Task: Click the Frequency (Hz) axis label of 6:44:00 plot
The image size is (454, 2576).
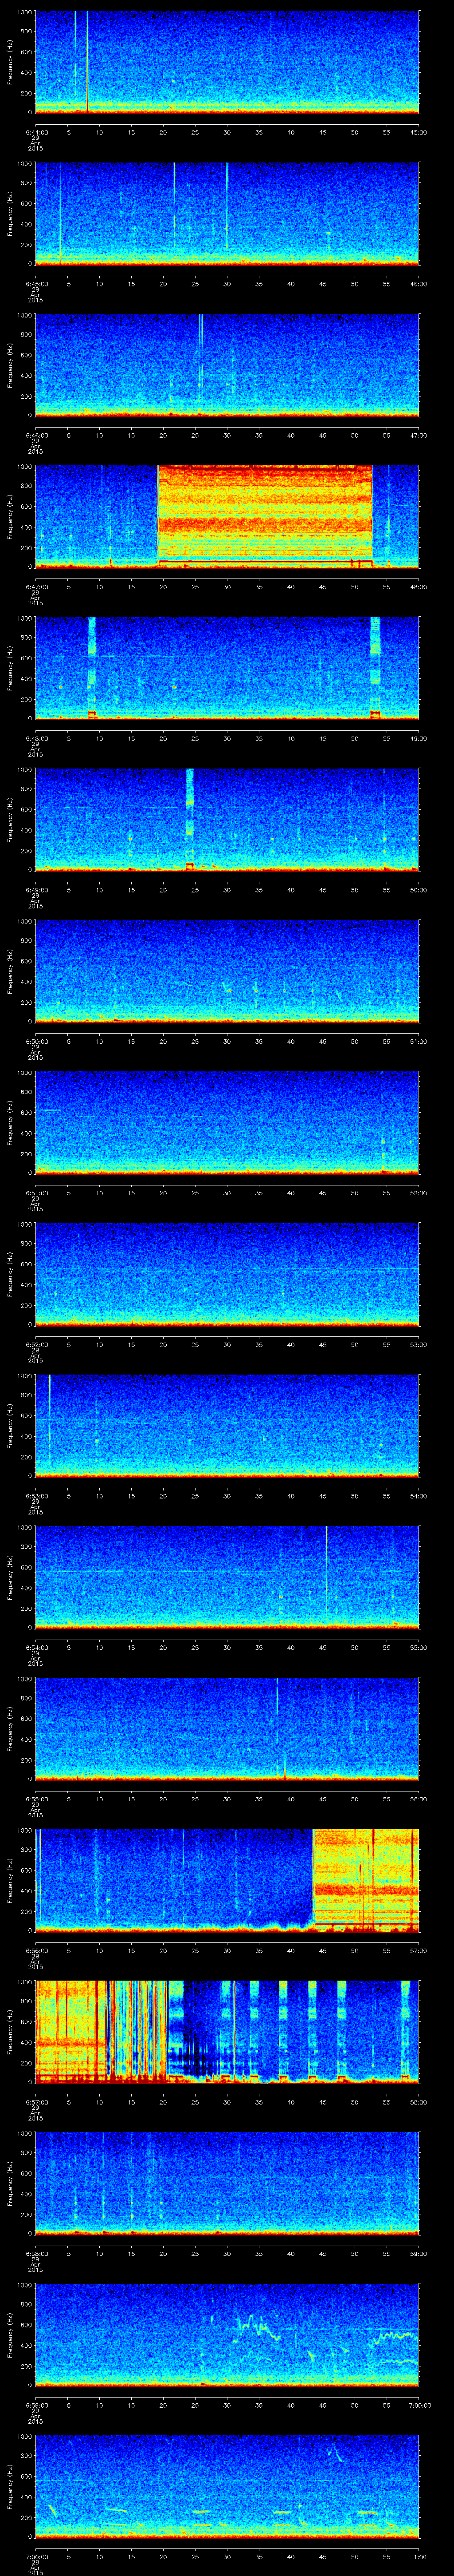Action: point(11,62)
